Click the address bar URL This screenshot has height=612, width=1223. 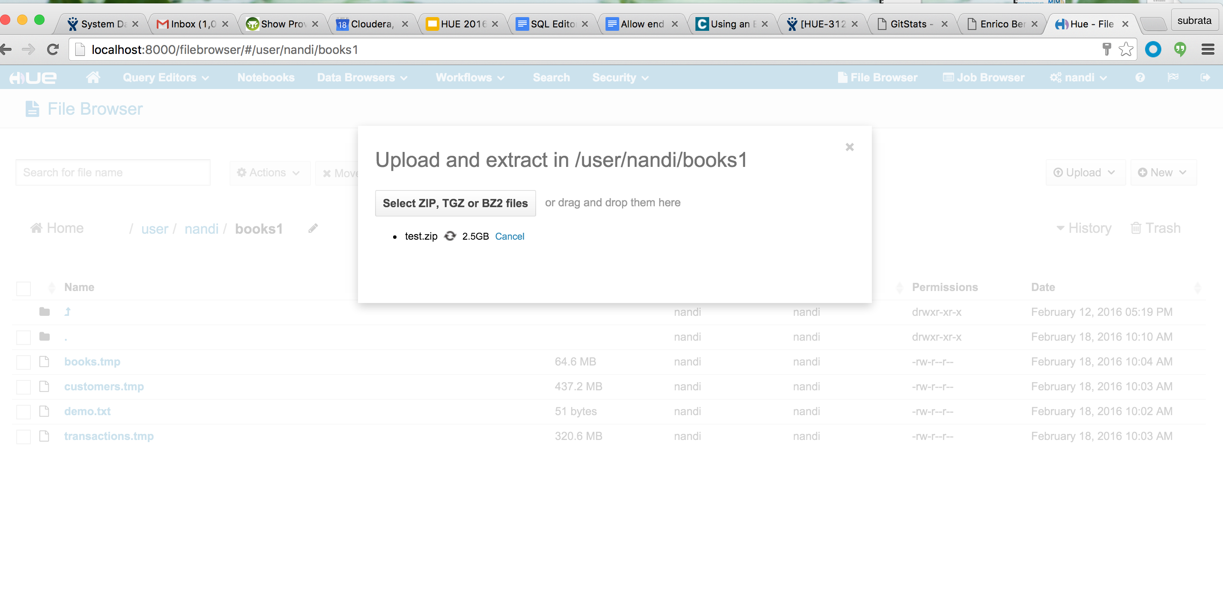[x=225, y=49]
